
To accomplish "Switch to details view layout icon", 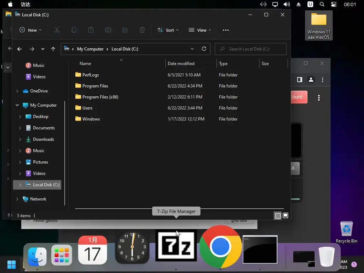I will click(278, 215).
